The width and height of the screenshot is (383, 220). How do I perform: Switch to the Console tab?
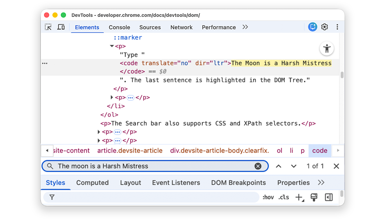click(x=119, y=27)
